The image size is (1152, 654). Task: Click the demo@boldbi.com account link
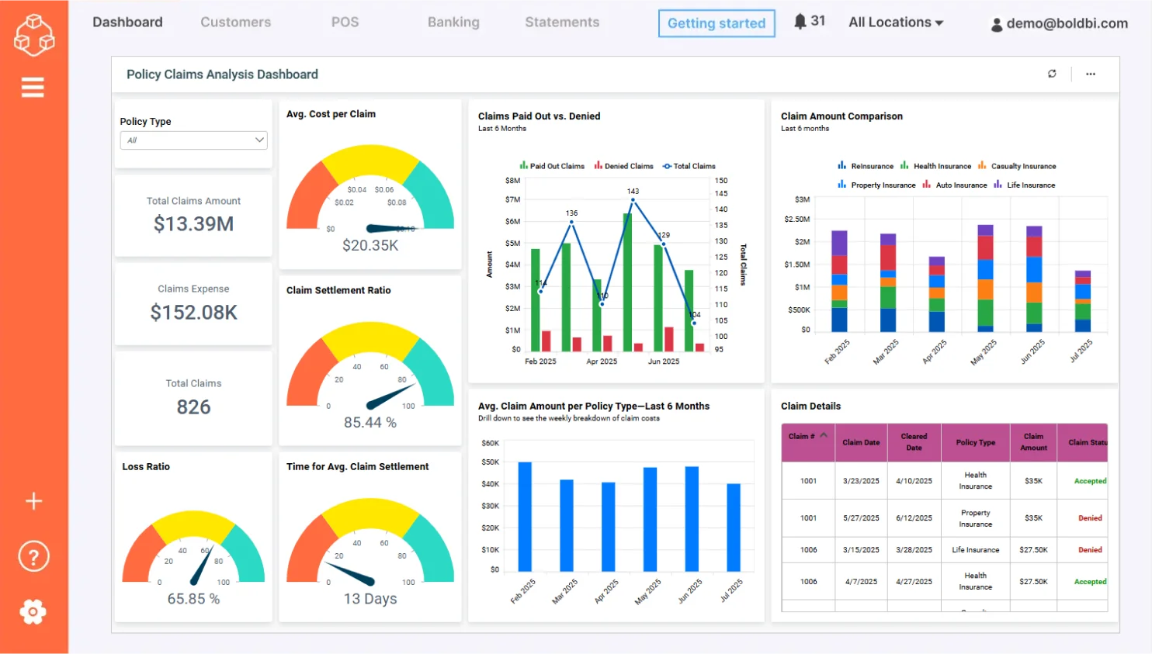(1066, 24)
